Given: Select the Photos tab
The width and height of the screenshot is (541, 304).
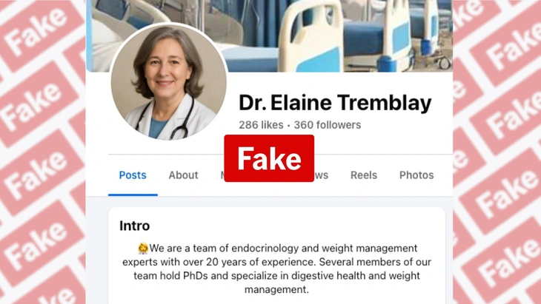Looking at the screenshot, I should (416, 175).
